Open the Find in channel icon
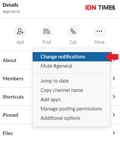This screenshot has width=120, height=141. [x=47, y=31]
